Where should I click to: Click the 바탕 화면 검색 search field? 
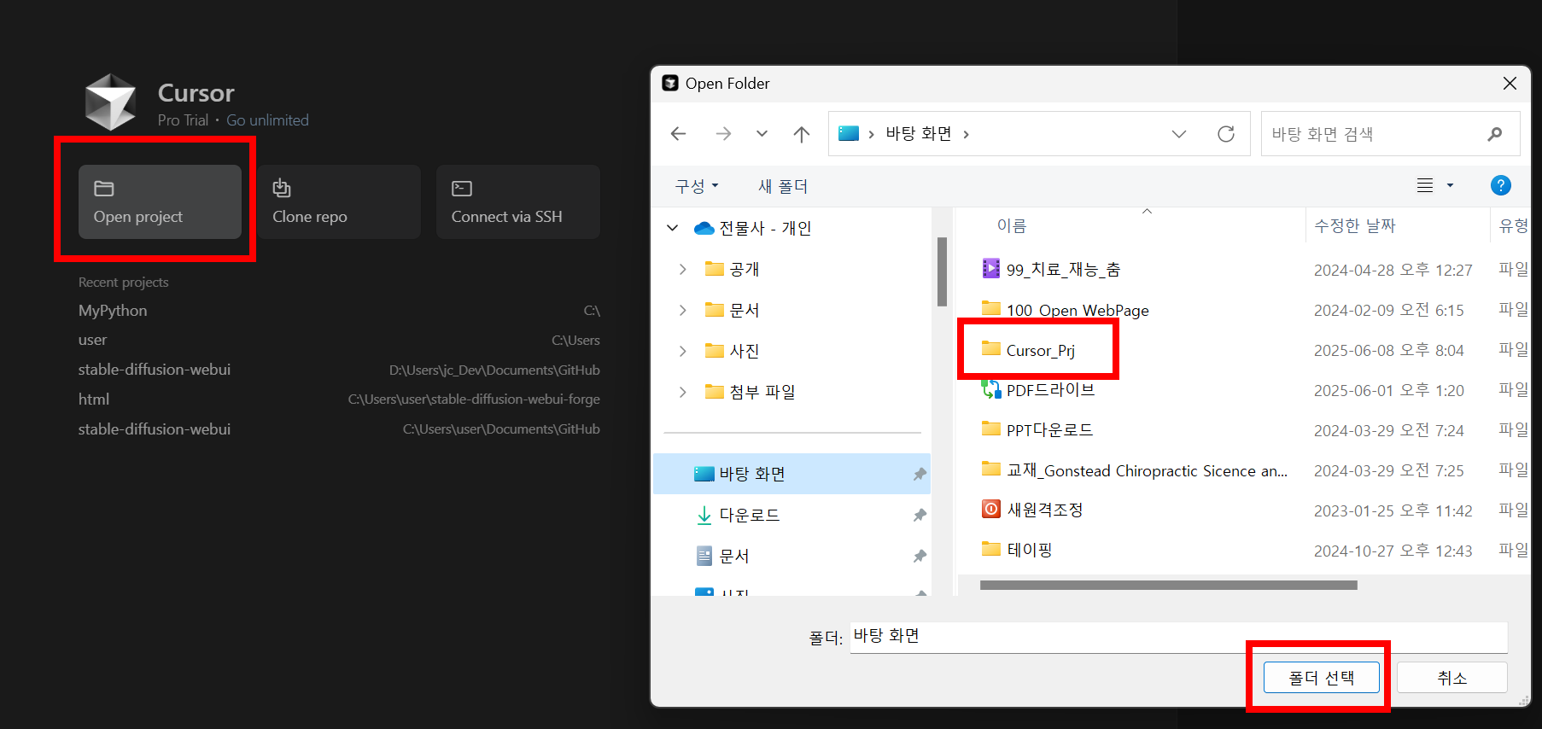pyautogui.click(x=1390, y=134)
